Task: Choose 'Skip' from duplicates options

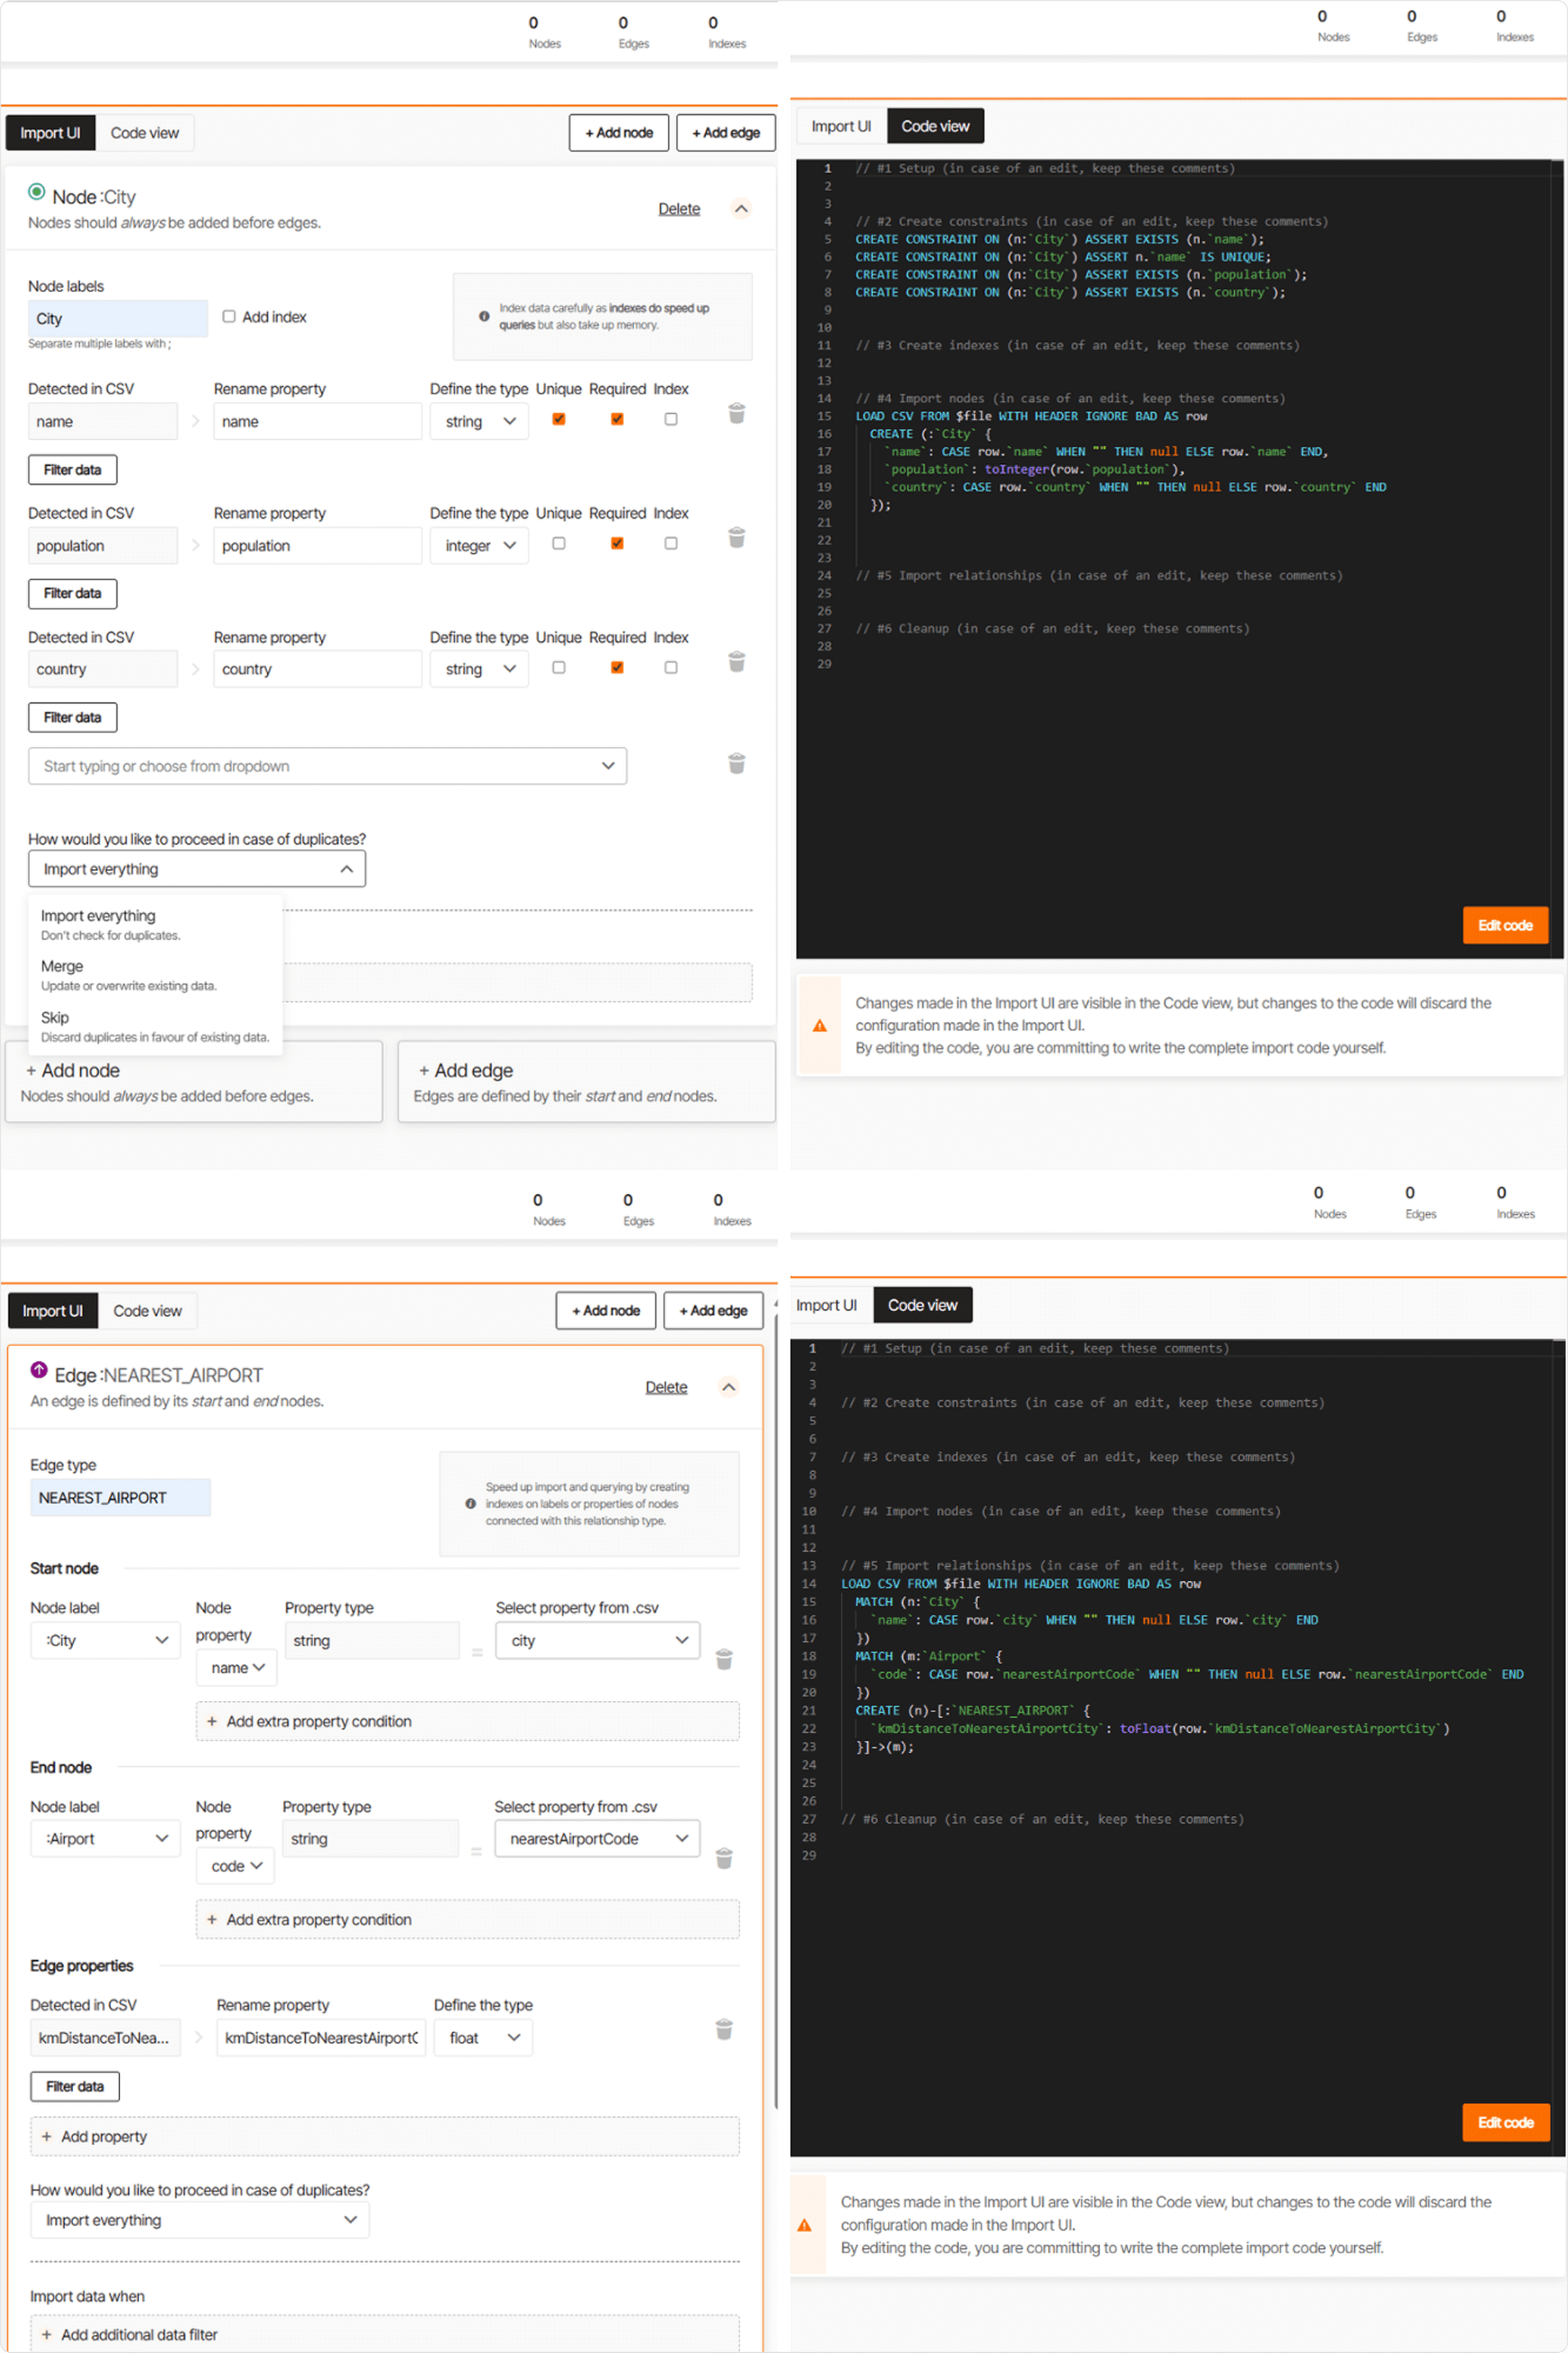Action: tap(156, 1026)
